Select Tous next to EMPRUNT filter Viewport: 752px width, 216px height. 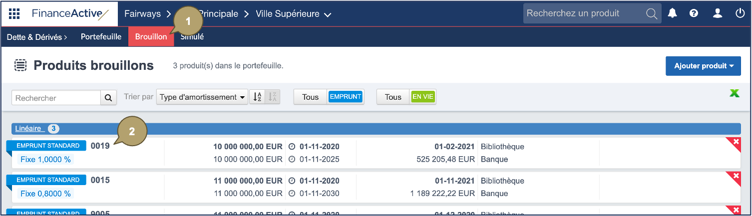(310, 97)
